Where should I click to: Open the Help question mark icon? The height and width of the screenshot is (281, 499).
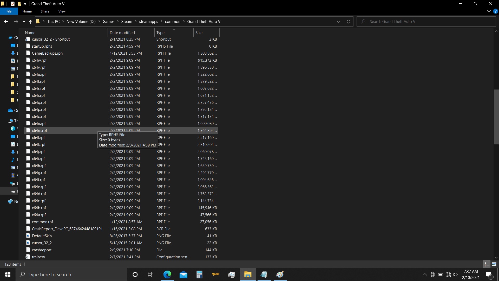[x=496, y=11]
